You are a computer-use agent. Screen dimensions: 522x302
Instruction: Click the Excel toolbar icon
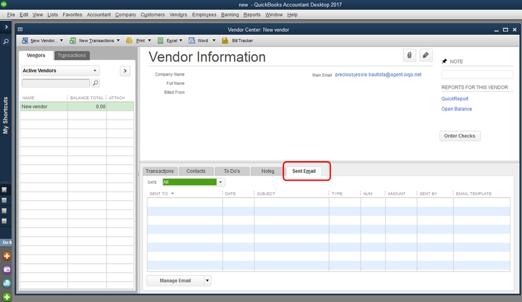click(x=160, y=41)
